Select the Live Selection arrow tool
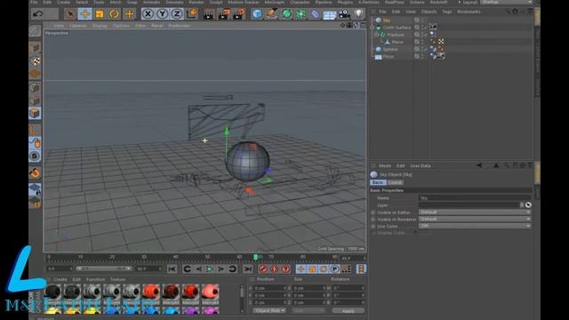The image size is (569, 320). tap(70, 14)
